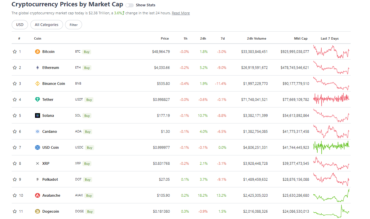The image size is (370, 219).
Task: Click the Binance Coin logo icon
Action: pos(37,84)
